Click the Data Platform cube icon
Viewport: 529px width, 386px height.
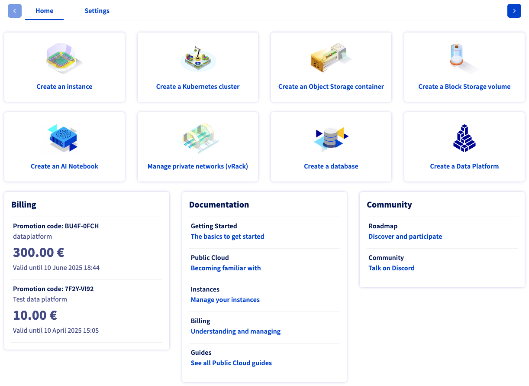(464, 137)
